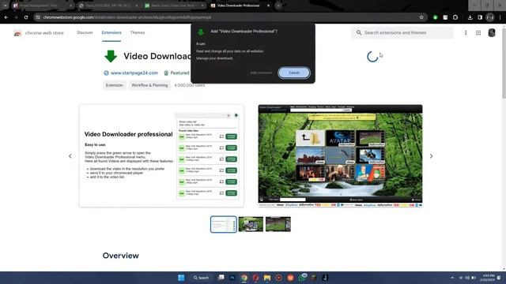
Task: Close the Video Downloader Professional tab
Action: [x=268, y=6]
